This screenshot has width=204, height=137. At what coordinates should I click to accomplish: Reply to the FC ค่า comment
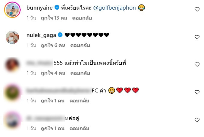(x=79, y=101)
